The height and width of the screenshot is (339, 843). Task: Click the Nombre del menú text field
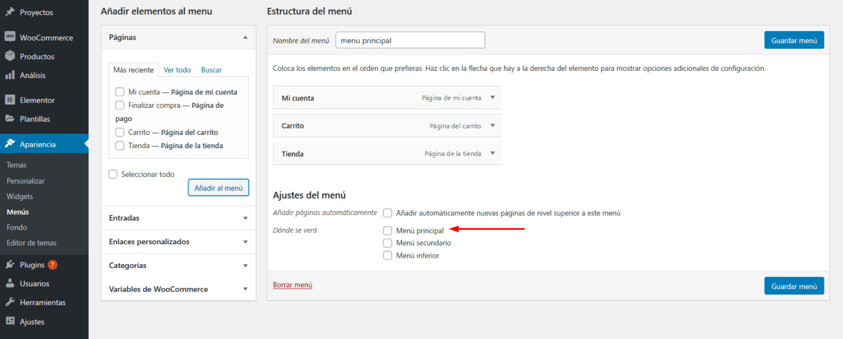pyautogui.click(x=410, y=40)
